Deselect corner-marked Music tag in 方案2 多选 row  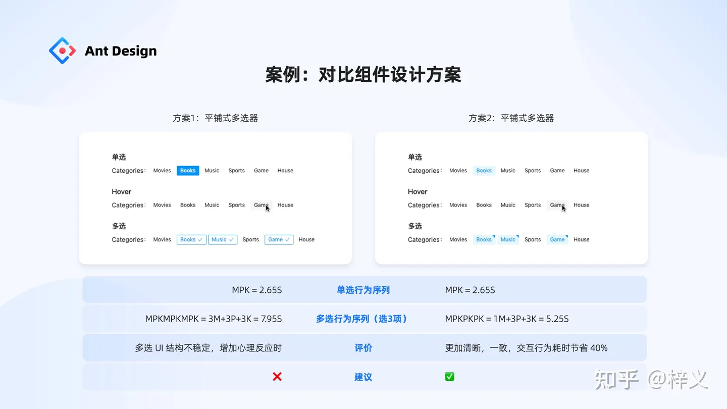click(x=508, y=240)
